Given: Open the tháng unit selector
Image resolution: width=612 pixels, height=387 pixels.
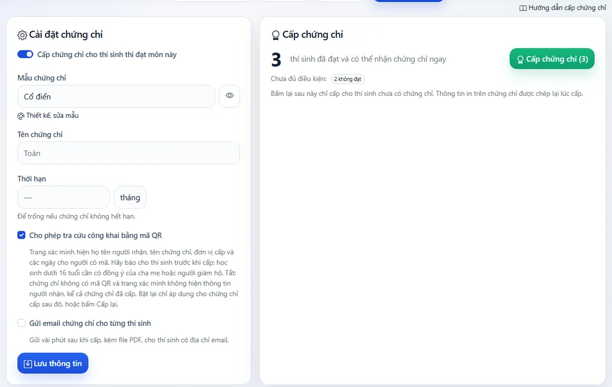Looking at the screenshot, I should 130,197.
